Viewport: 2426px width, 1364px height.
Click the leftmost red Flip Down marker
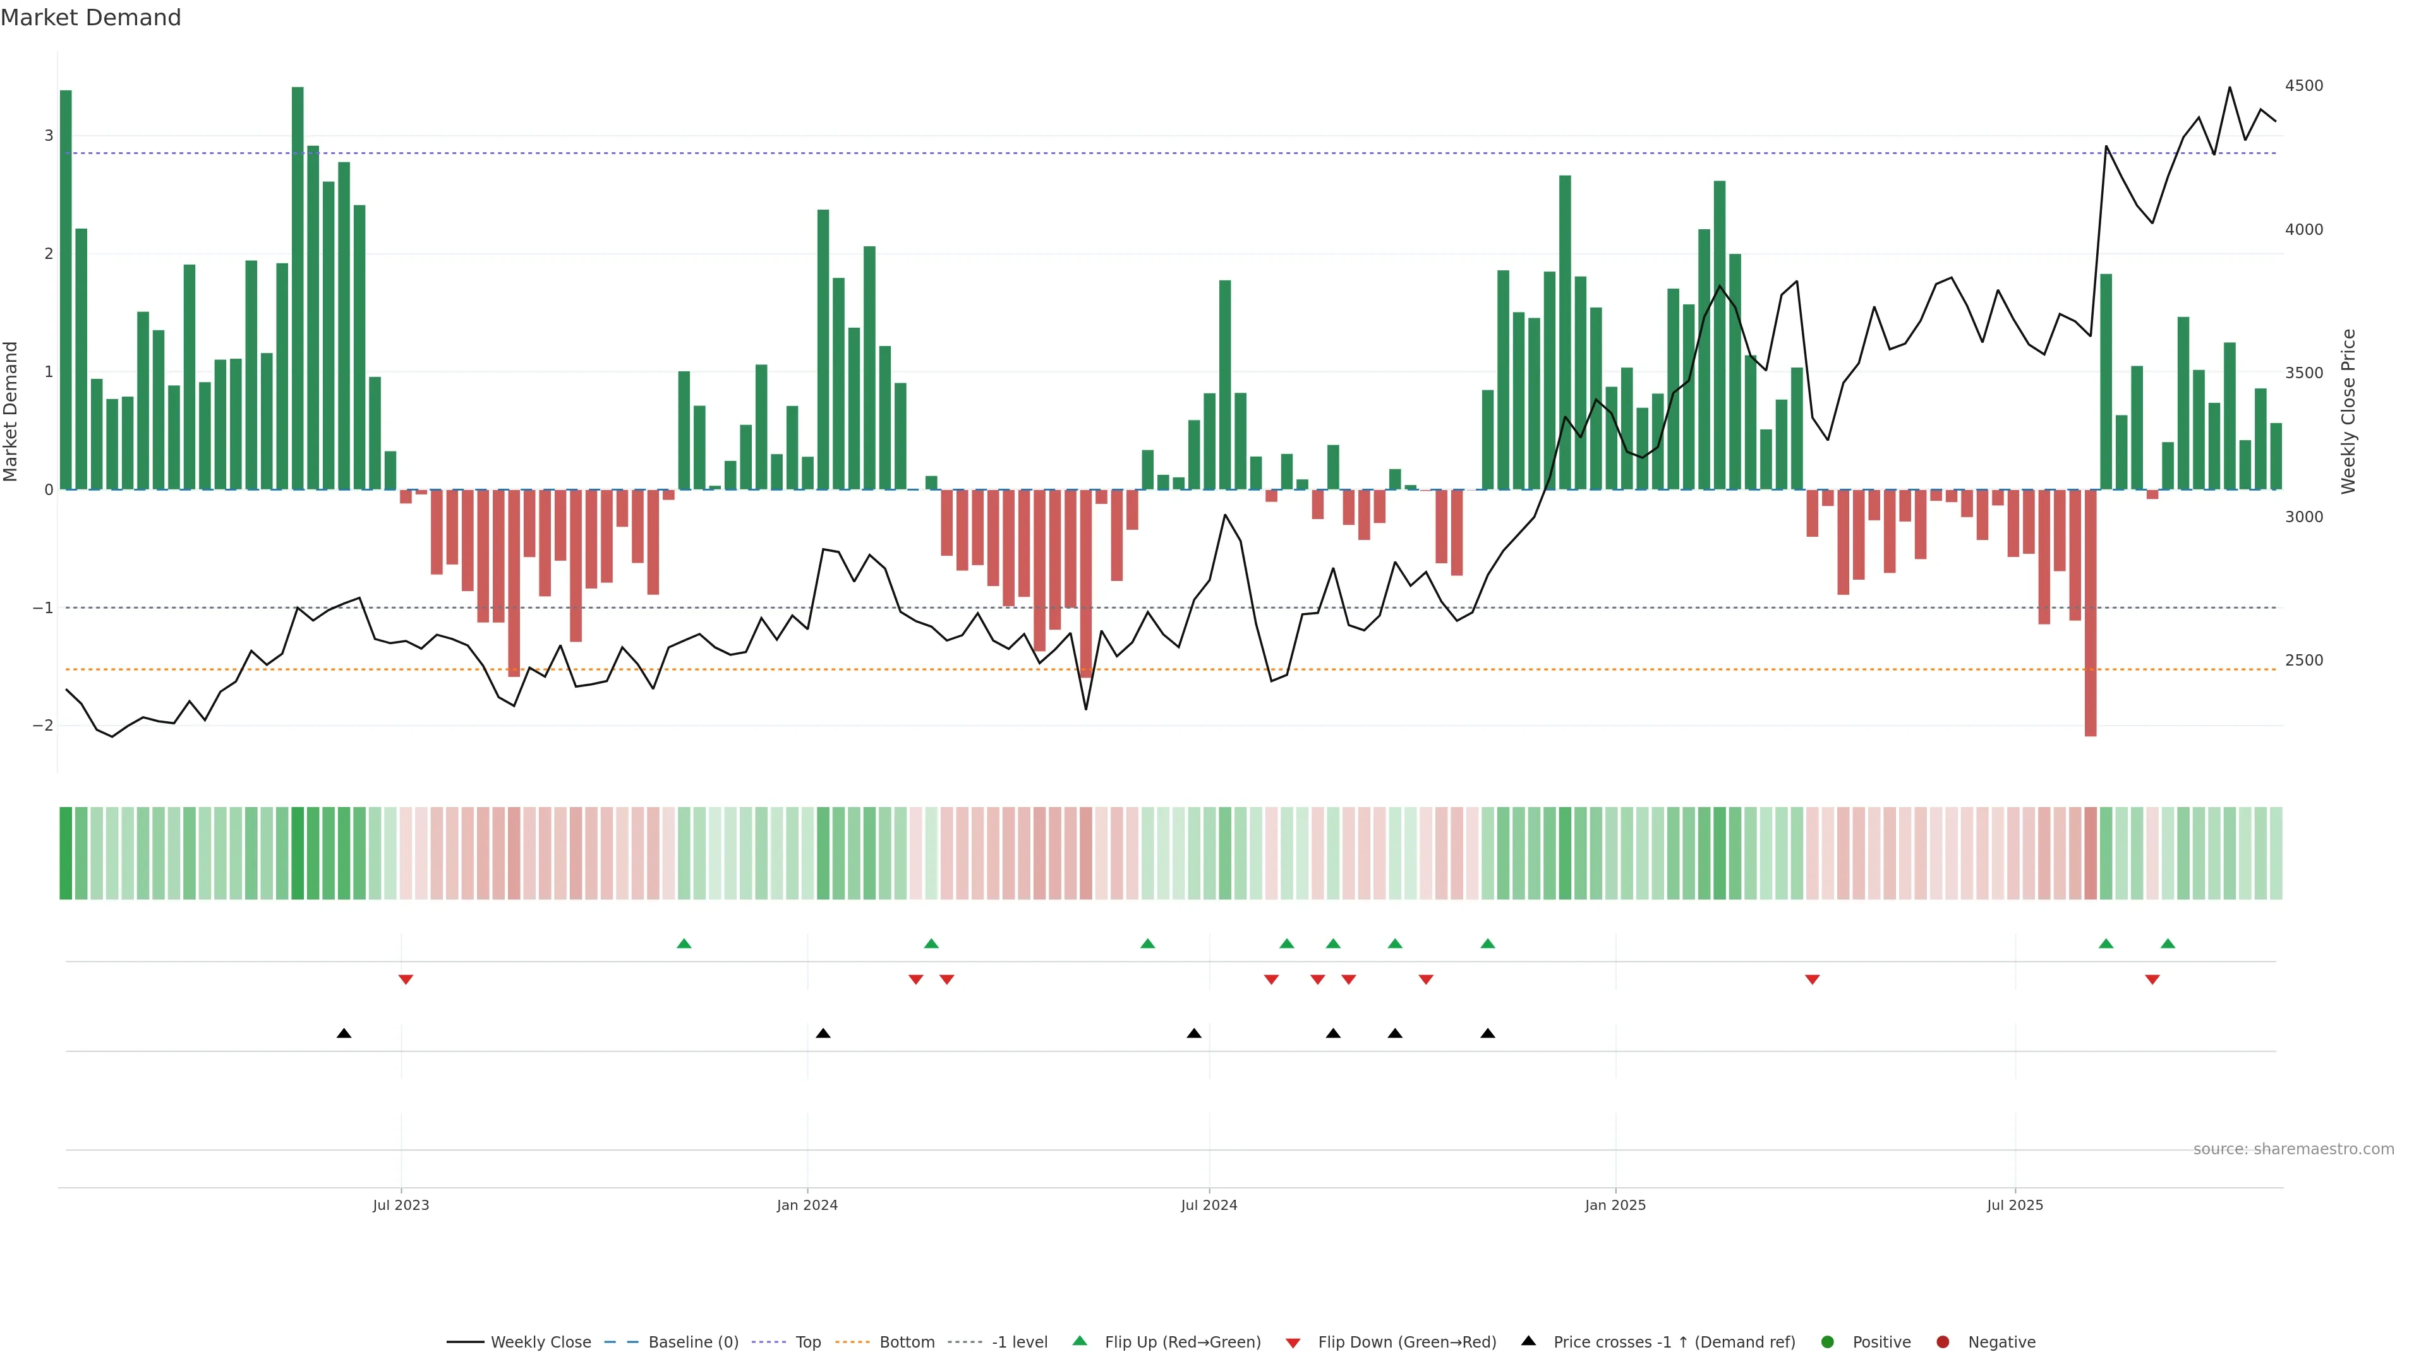(406, 979)
